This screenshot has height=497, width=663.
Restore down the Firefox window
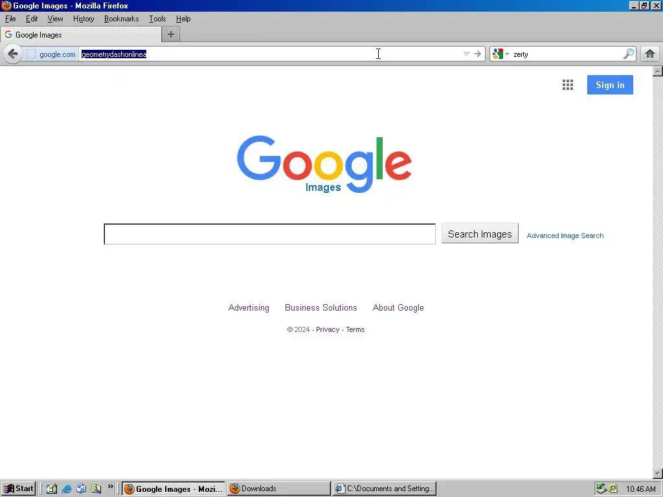pos(644,5)
